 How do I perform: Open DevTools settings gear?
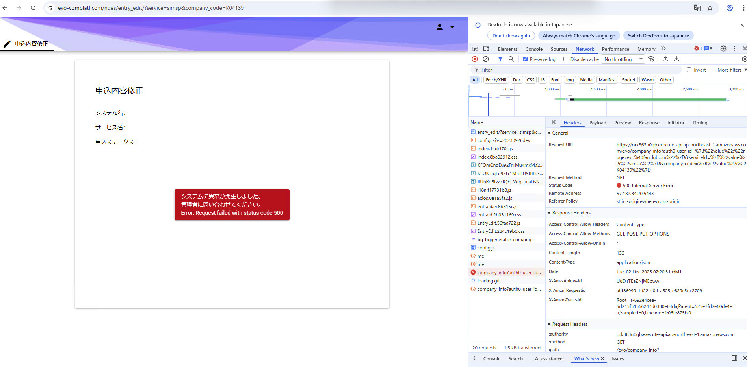point(723,49)
